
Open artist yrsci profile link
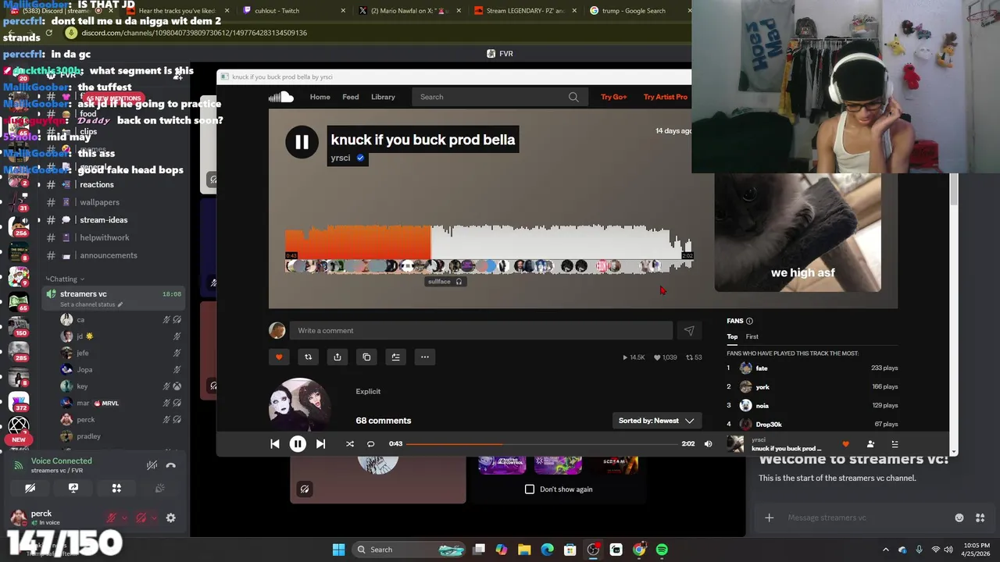(x=341, y=158)
